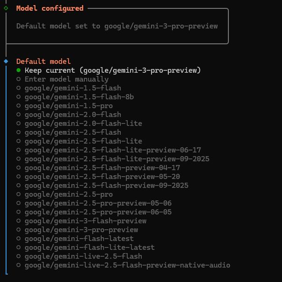Select gemini-live-2.5-flash-preview-native-audio model

pyautogui.click(x=127, y=265)
